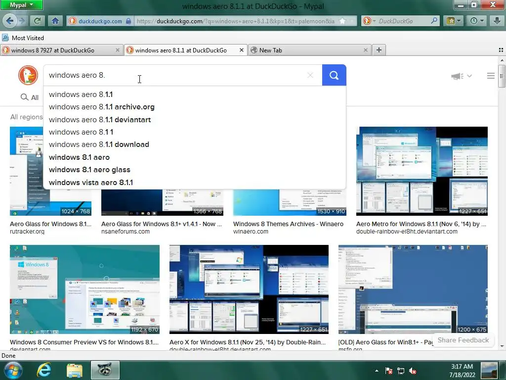Viewport: 506px width, 380px height.
Task: Choose suggestion 'windows aero 8.1 1'
Action: click(x=195, y=132)
